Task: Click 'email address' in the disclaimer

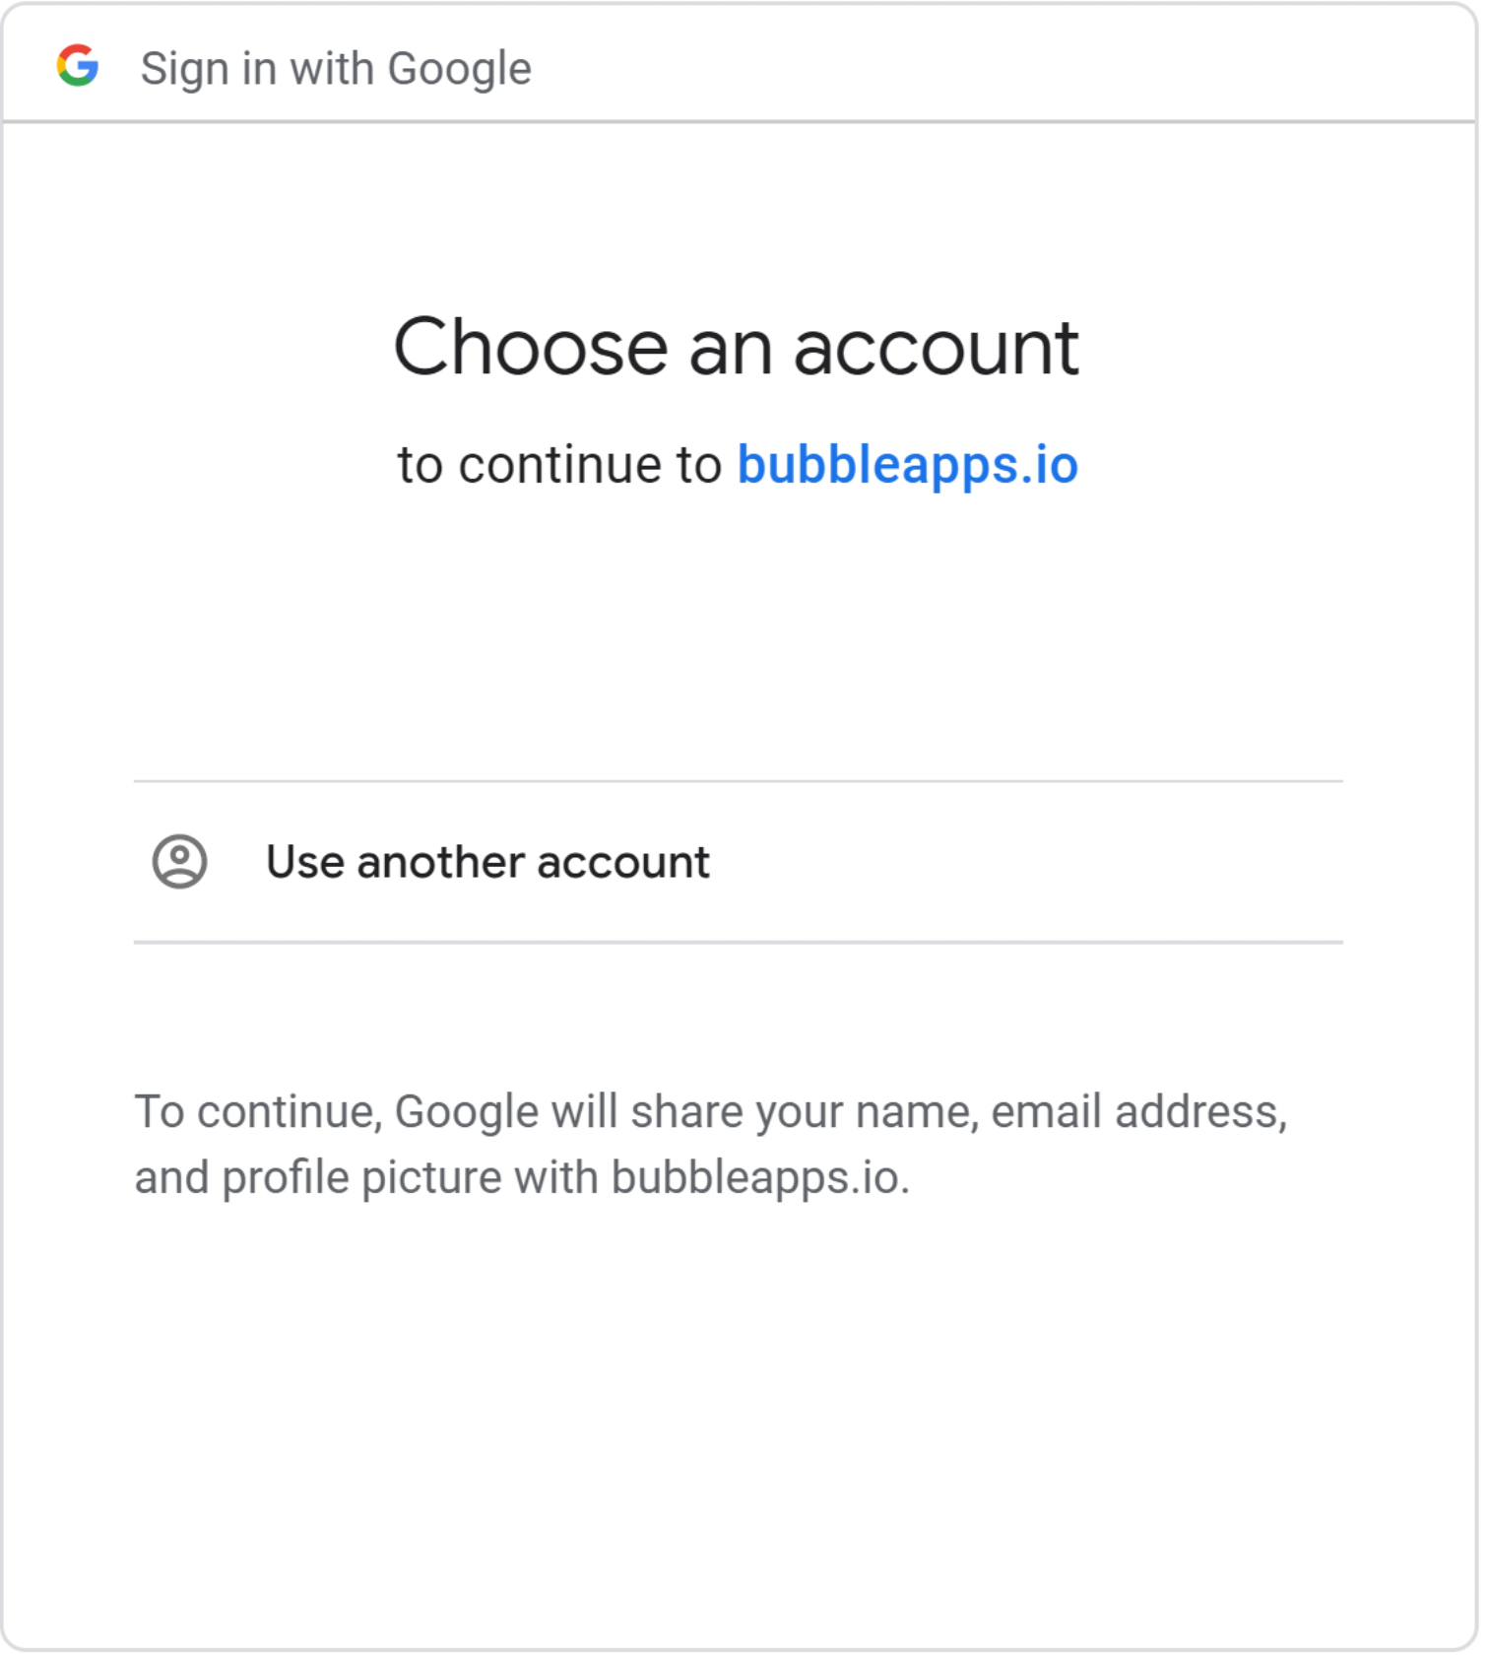Action: click(1138, 1111)
